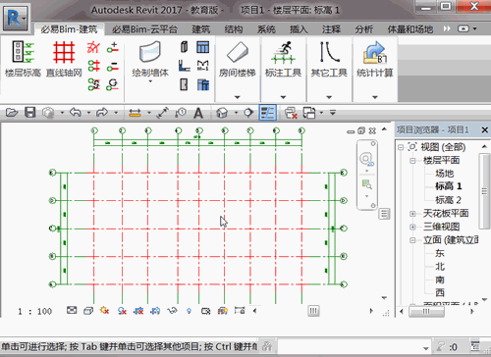
Task: Click the Save icon in quick access toolbar
Action: 29,113
